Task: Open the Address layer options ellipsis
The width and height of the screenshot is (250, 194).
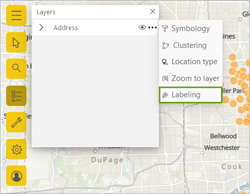Action: (152, 27)
